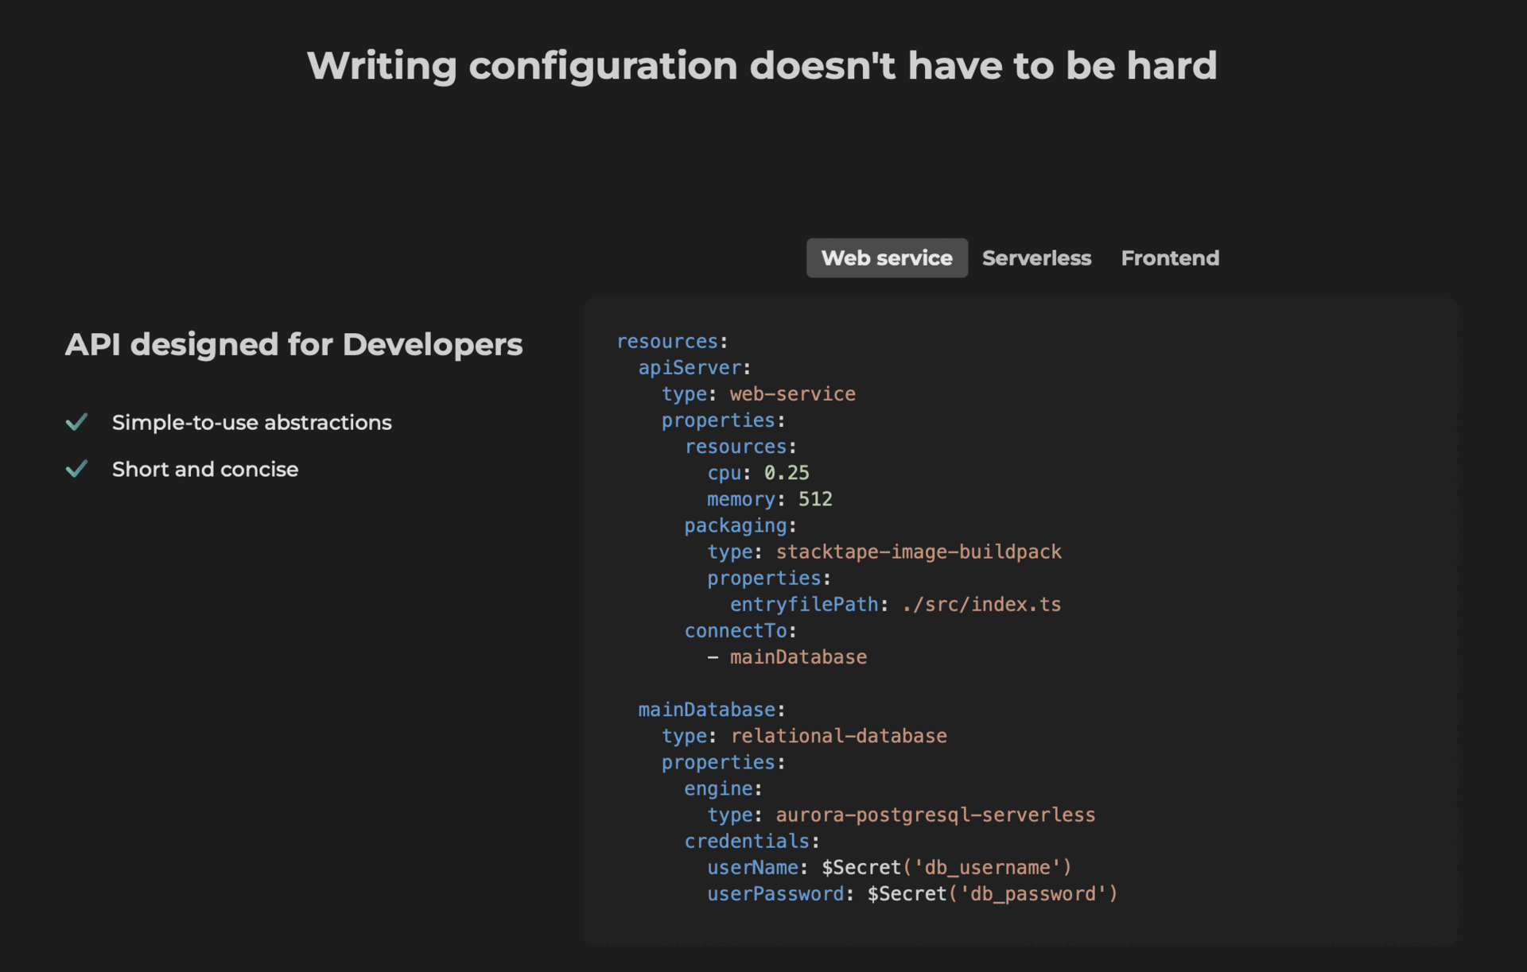The image size is (1527, 972).
Task: Click the API designed for Developers heading
Action: (293, 345)
